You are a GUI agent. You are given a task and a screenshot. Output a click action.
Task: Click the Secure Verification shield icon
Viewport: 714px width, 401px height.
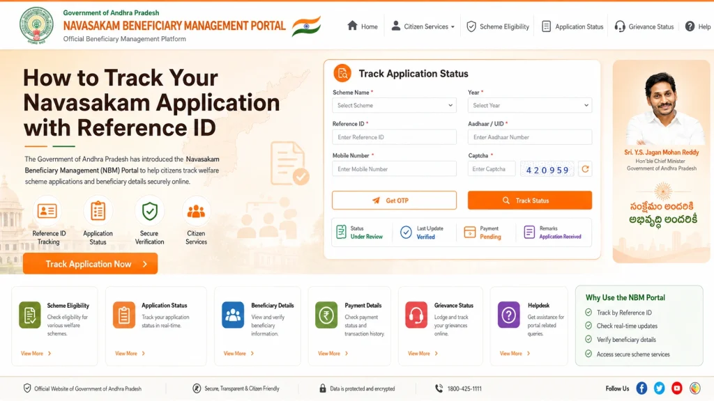click(x=149, y=211)
